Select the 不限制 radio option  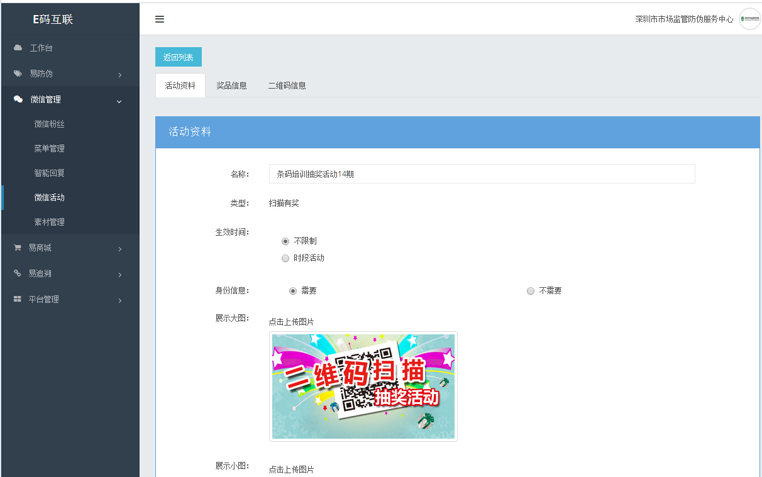(285, 241)
